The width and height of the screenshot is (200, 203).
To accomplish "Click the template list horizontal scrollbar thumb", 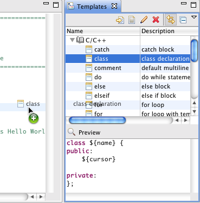I will click(x=97, y=120).
